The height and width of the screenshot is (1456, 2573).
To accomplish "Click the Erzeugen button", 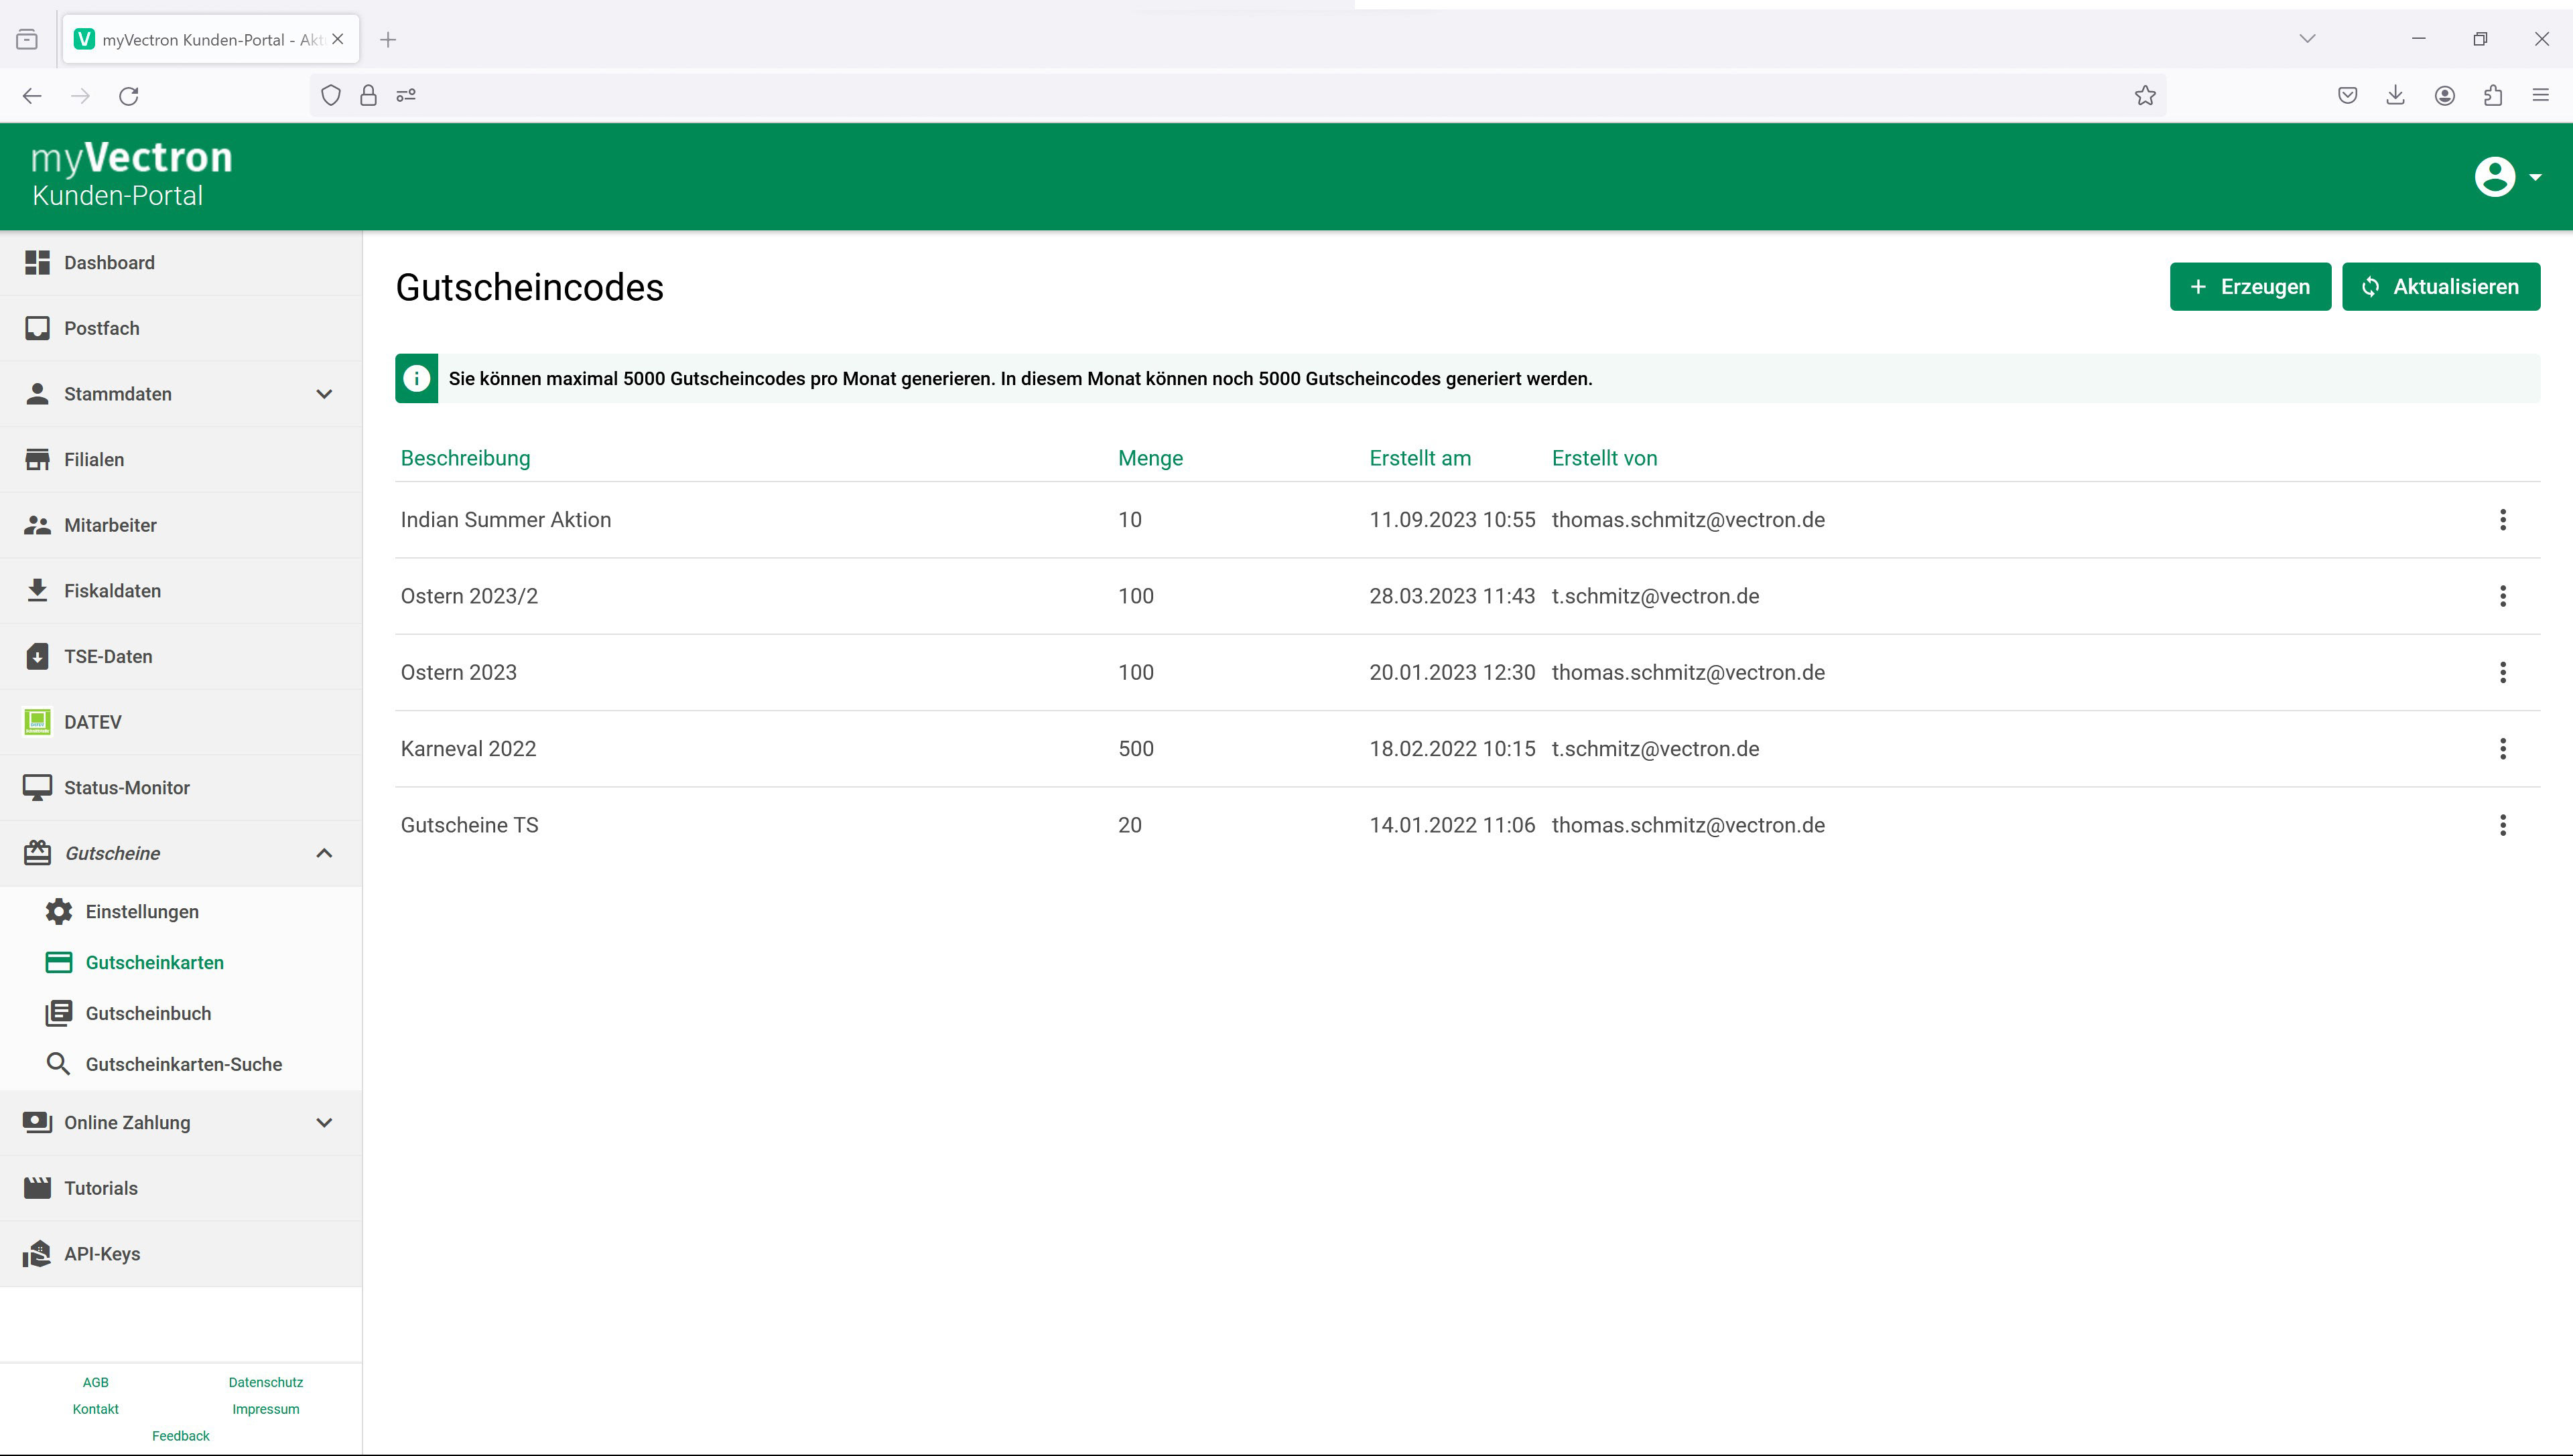I will point(2249,287).
